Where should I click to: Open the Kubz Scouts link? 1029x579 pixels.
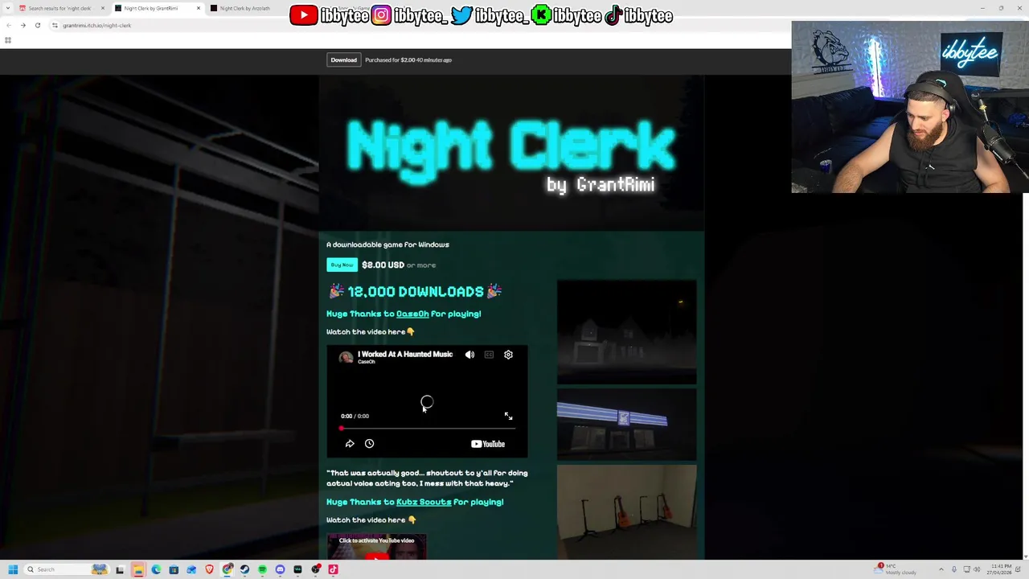point(424,502)
